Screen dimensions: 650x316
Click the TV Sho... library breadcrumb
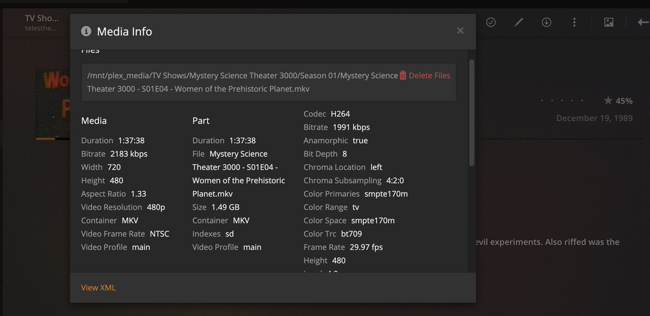tap(42, 18)
